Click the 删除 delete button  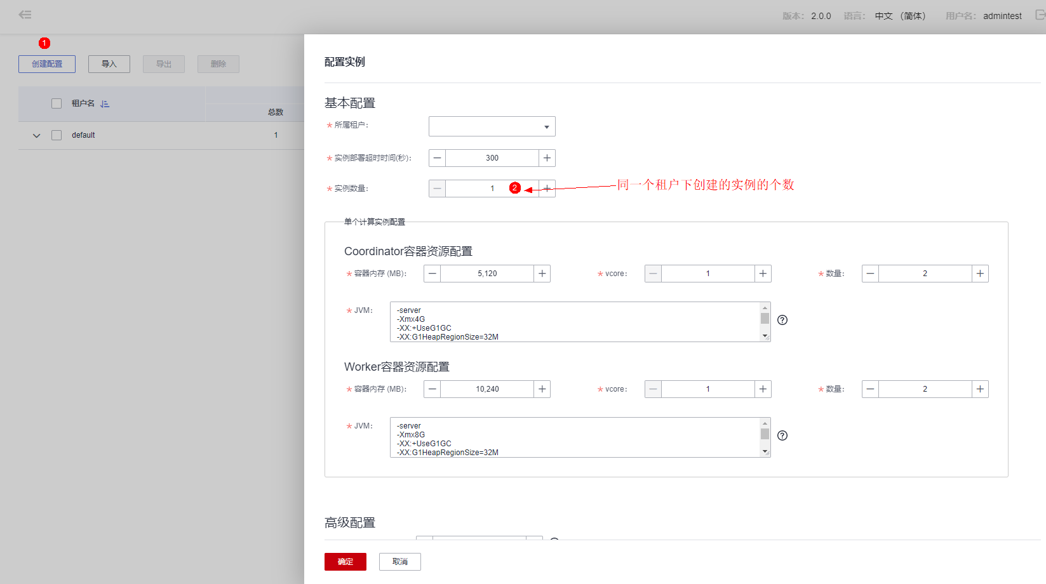point(218,64)
